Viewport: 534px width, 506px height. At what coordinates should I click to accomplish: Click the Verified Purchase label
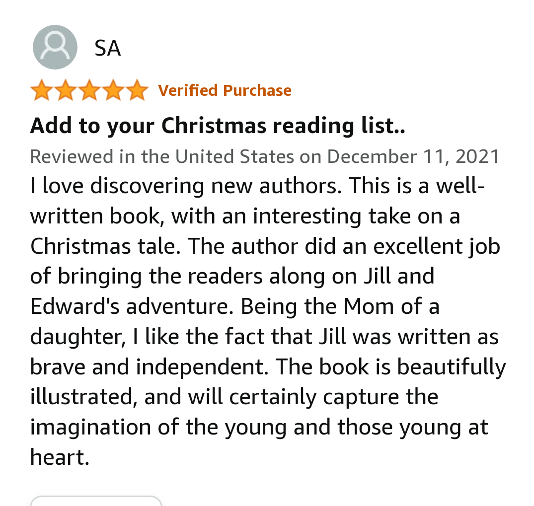(x=225, y=91)
